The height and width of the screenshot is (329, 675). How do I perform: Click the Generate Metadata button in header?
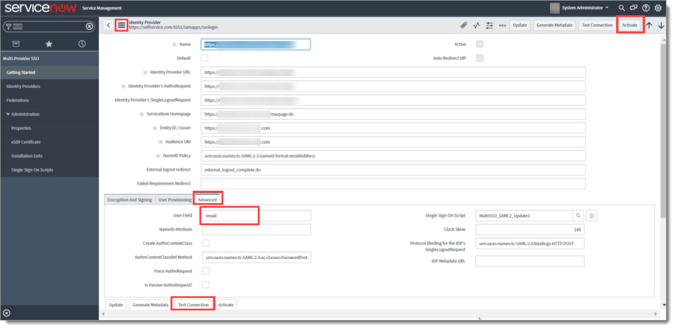(x=554, y=25)
